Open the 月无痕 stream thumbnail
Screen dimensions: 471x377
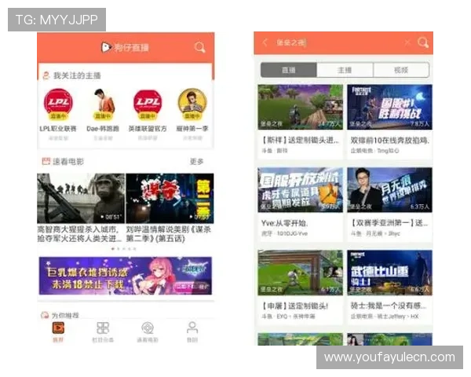point(389,190)
